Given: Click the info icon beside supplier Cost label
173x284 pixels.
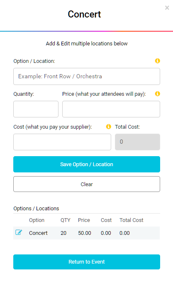Looking at the screenshot, I should 108,127.
